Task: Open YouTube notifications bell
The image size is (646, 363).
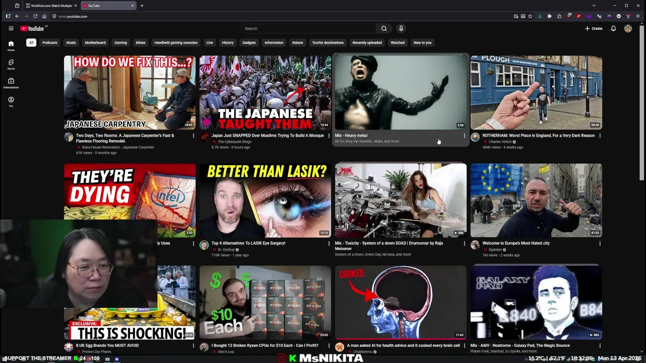Action: 613,29
